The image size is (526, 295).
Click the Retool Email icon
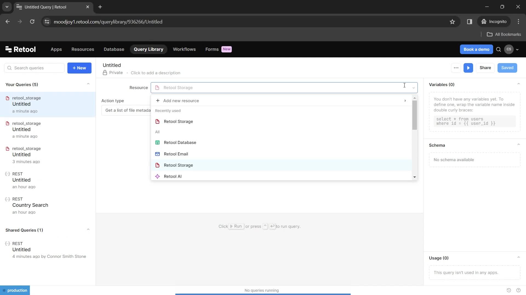click(158, 154)
